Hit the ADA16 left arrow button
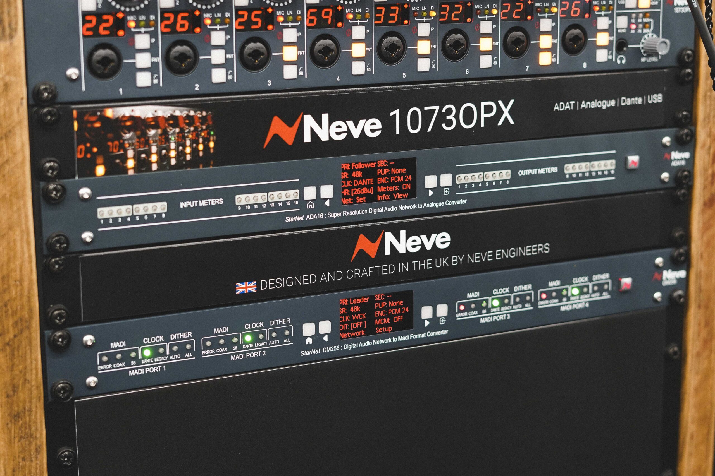715x476 pixels. (326, 192)
